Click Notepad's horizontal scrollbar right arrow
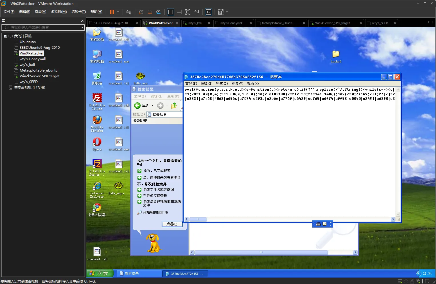This screenshot has width=436, height=284. pos(393,219)
